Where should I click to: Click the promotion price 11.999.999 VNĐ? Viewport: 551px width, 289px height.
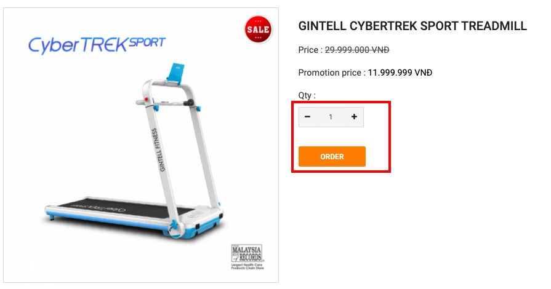[x=400, y=73]
